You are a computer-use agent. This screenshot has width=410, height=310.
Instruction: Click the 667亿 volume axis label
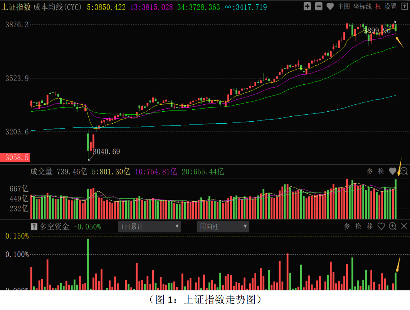point(19,189)
